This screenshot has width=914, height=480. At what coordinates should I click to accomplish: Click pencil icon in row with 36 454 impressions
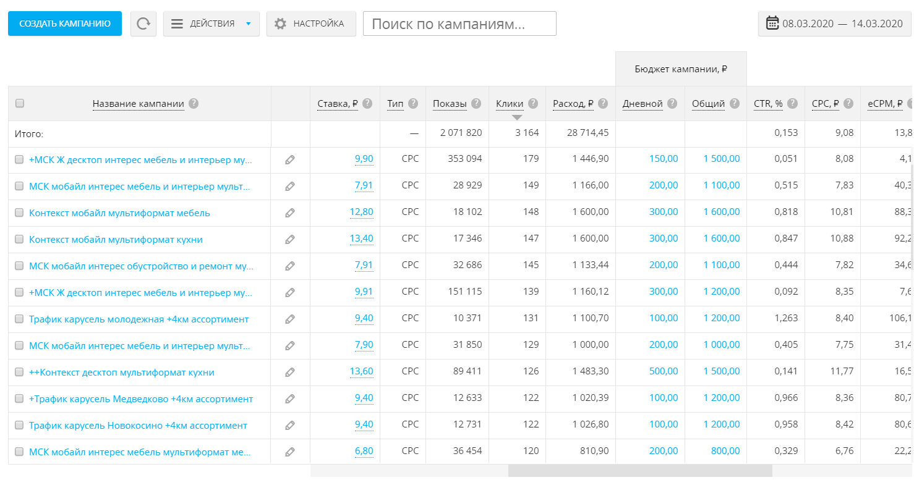[290, 452]
